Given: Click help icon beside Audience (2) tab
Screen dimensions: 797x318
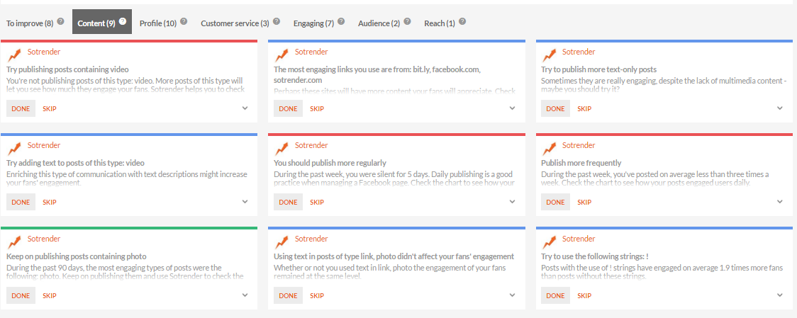Looking at the screenshot, I should 407,22.
